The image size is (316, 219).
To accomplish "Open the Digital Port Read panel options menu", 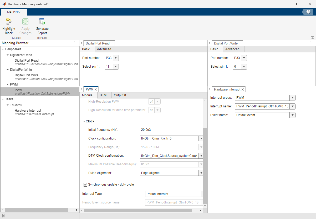I will 202,43.
